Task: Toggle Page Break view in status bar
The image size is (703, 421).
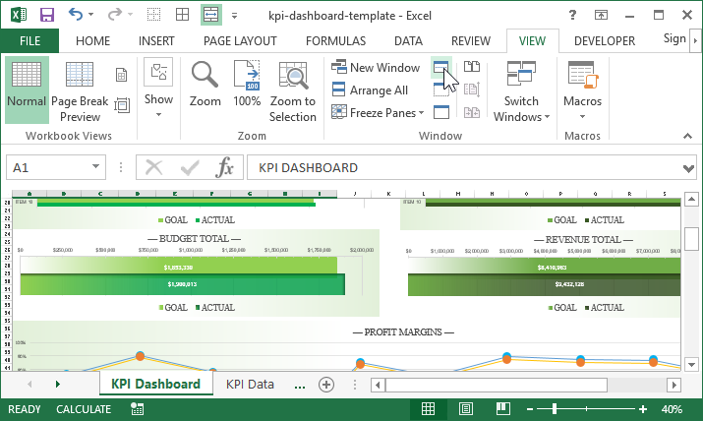Action: [501, 409]
